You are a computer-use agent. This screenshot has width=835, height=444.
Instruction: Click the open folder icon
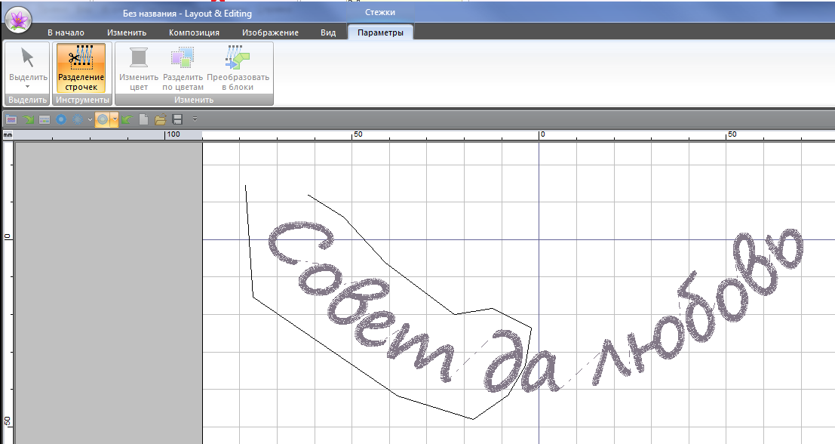click(x=160, y=119)
